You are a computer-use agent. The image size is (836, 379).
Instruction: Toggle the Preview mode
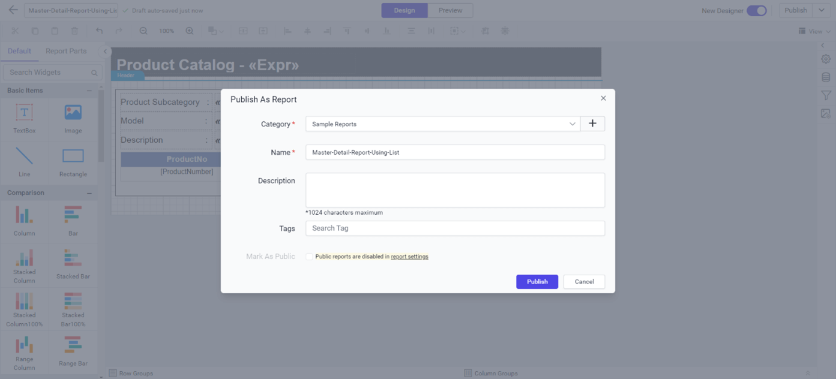[x=450, y=10]
